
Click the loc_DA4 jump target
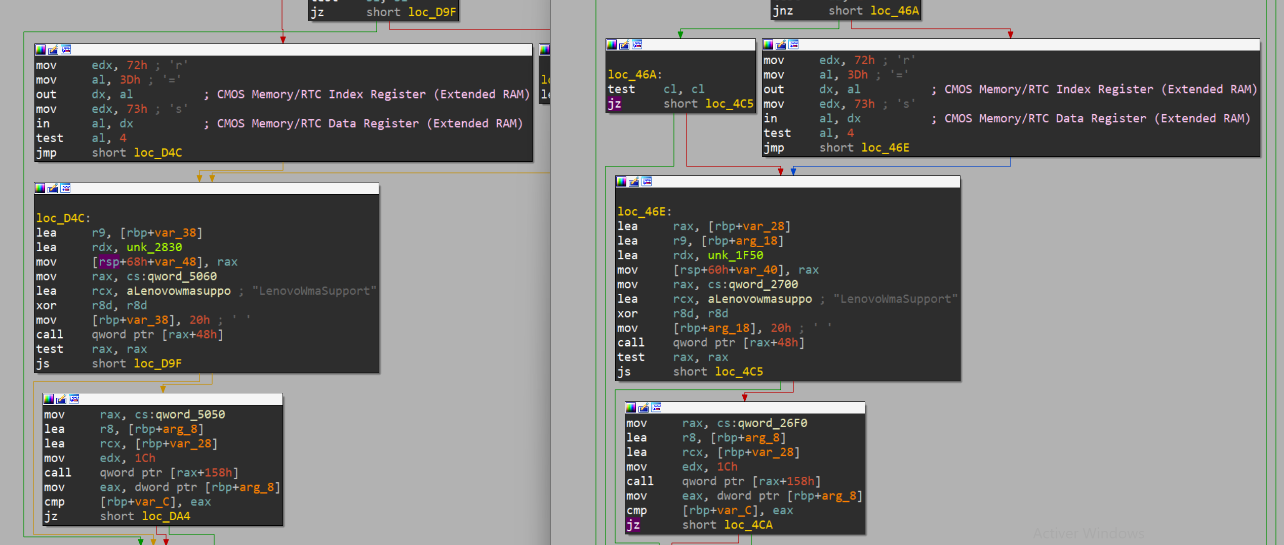pyautogui.click(x=166, y=516)
